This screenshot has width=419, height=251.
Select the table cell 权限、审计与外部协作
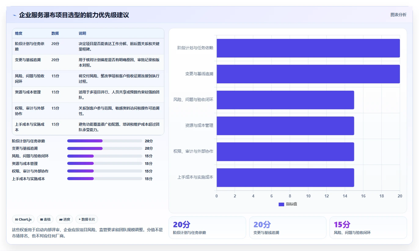point(30,111)
